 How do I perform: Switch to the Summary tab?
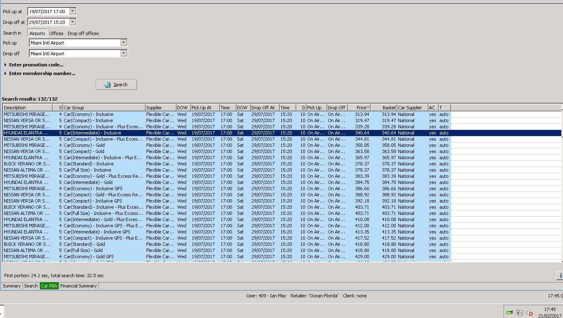[x=12, y=286]
